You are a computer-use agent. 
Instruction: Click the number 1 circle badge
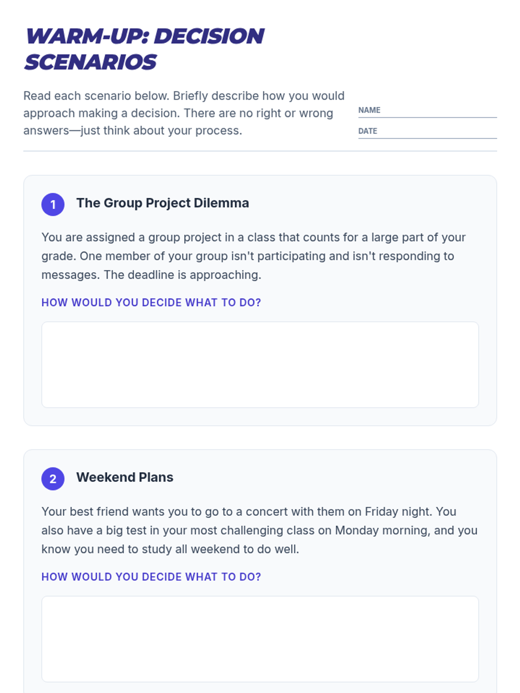click(x=53, y=204)
